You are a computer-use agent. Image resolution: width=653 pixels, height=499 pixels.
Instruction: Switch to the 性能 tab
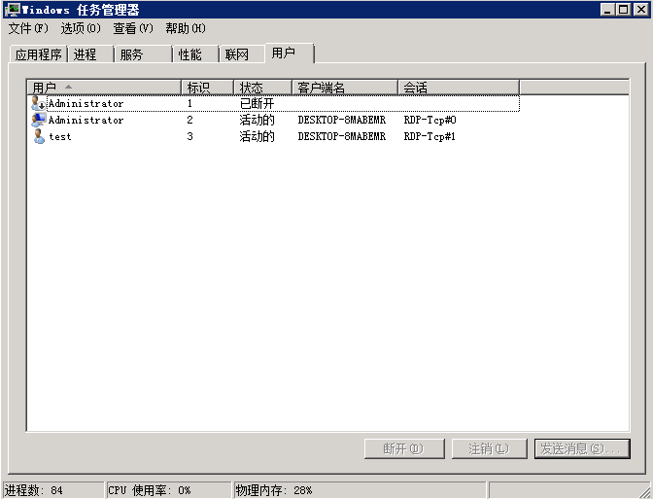(x=195, y=54)
